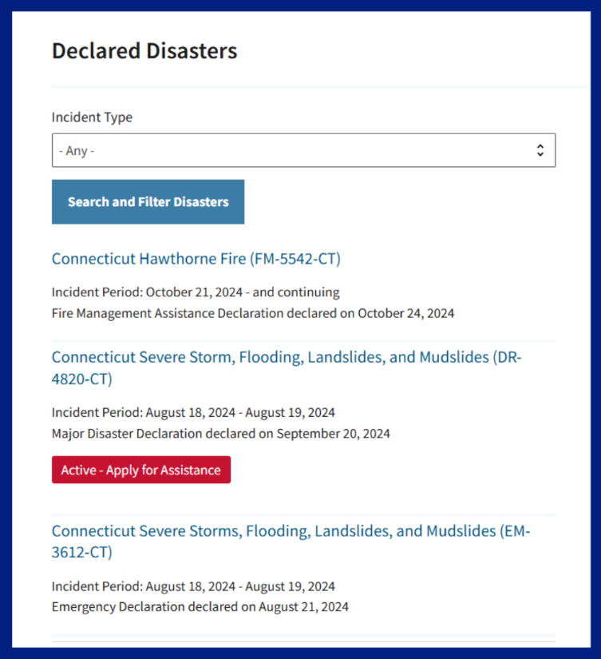Open the Incident Type dropdown
The height and width of the screenshot is (659, 601).
[303, 150]
